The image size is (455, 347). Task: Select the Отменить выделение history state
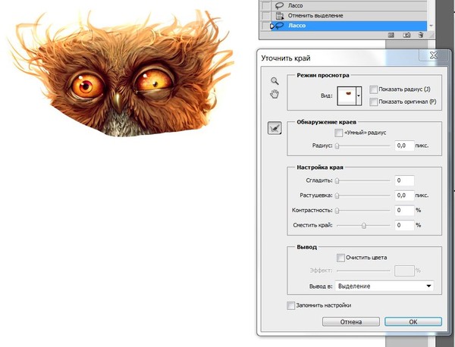coord(350,15)
